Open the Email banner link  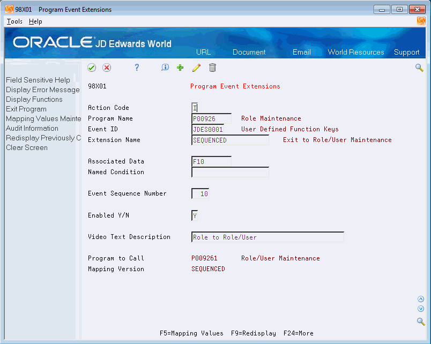pyautogui.click(x=301, y=52)
